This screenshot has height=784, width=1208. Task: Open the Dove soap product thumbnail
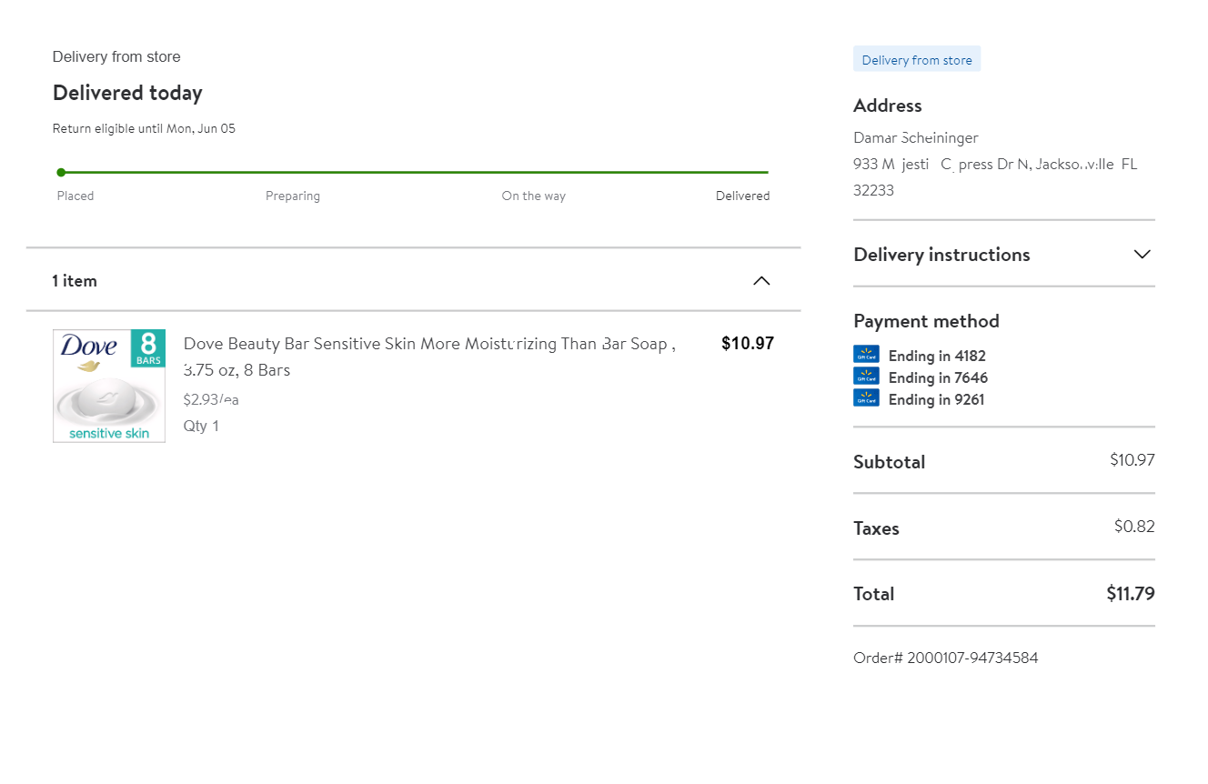pyautogui.click(x=109, y=386)
